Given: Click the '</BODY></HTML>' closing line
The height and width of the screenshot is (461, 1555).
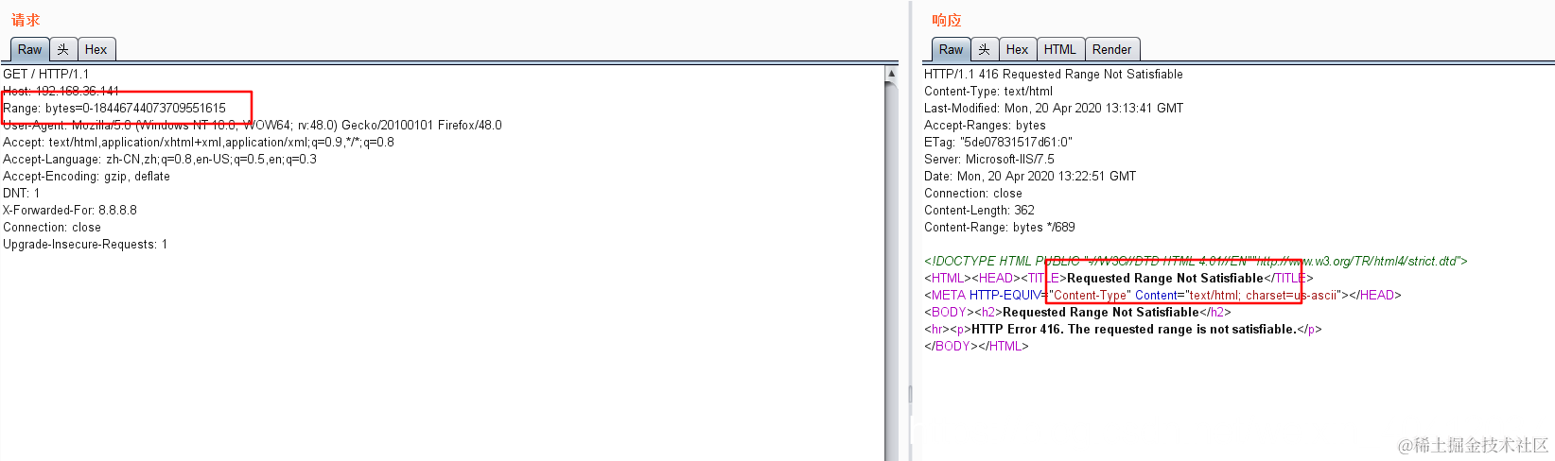Looking at the screenshot, I should coord(976,346).
